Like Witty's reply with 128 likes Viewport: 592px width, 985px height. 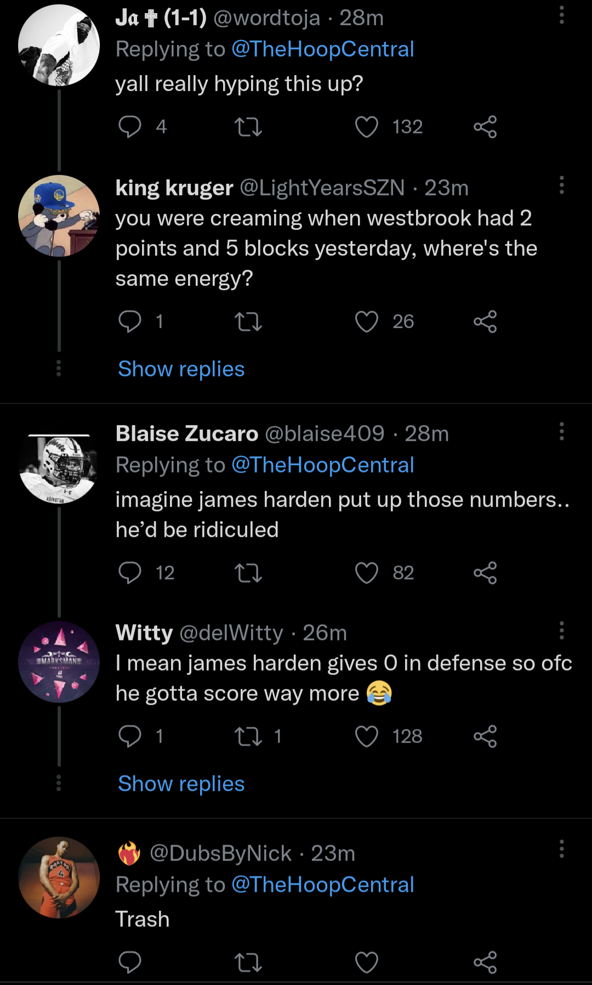[367, 736]
